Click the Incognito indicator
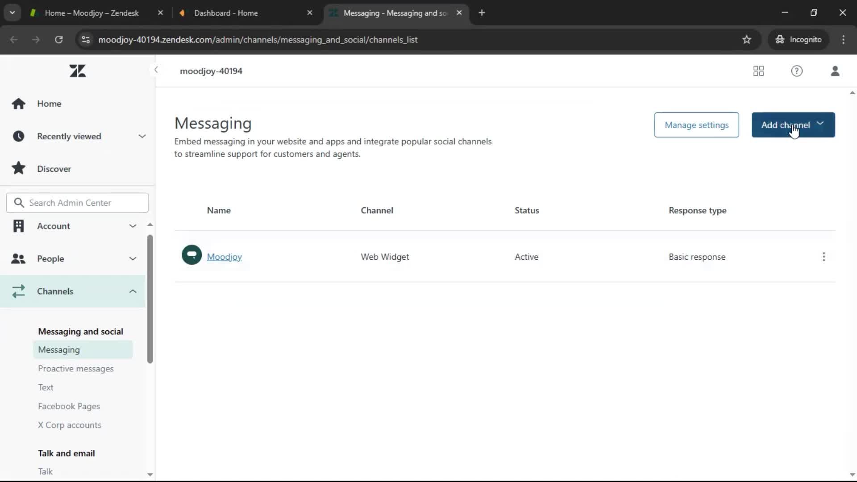The width and height of the screenshot is (857, 482). click(x=799, y=39)
